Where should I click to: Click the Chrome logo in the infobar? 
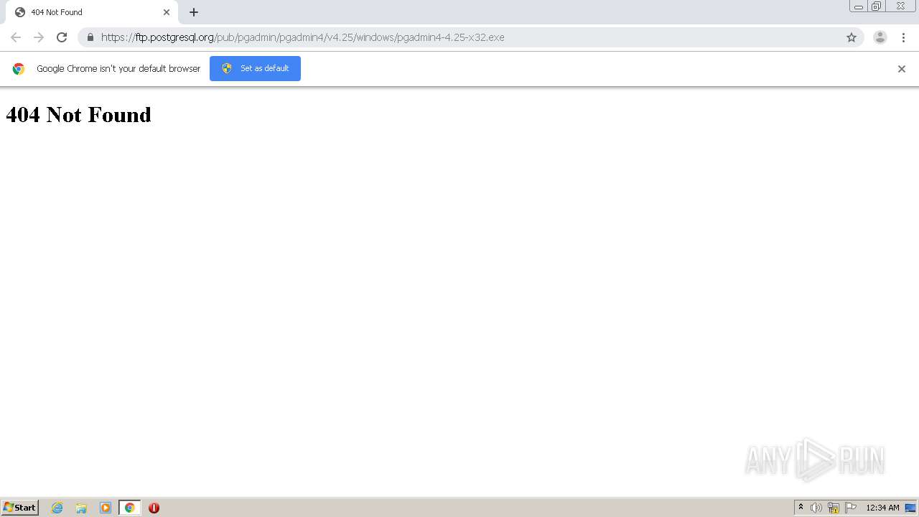coord(19,69)
